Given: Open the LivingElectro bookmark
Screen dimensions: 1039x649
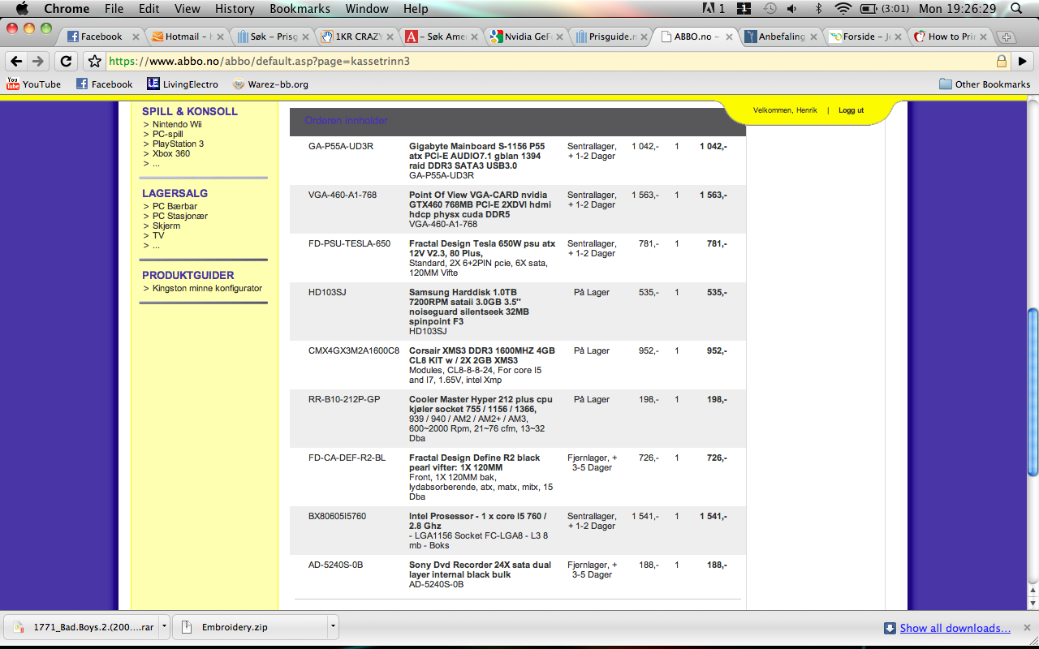Looking at the screenshot, I should click(183, 84).
